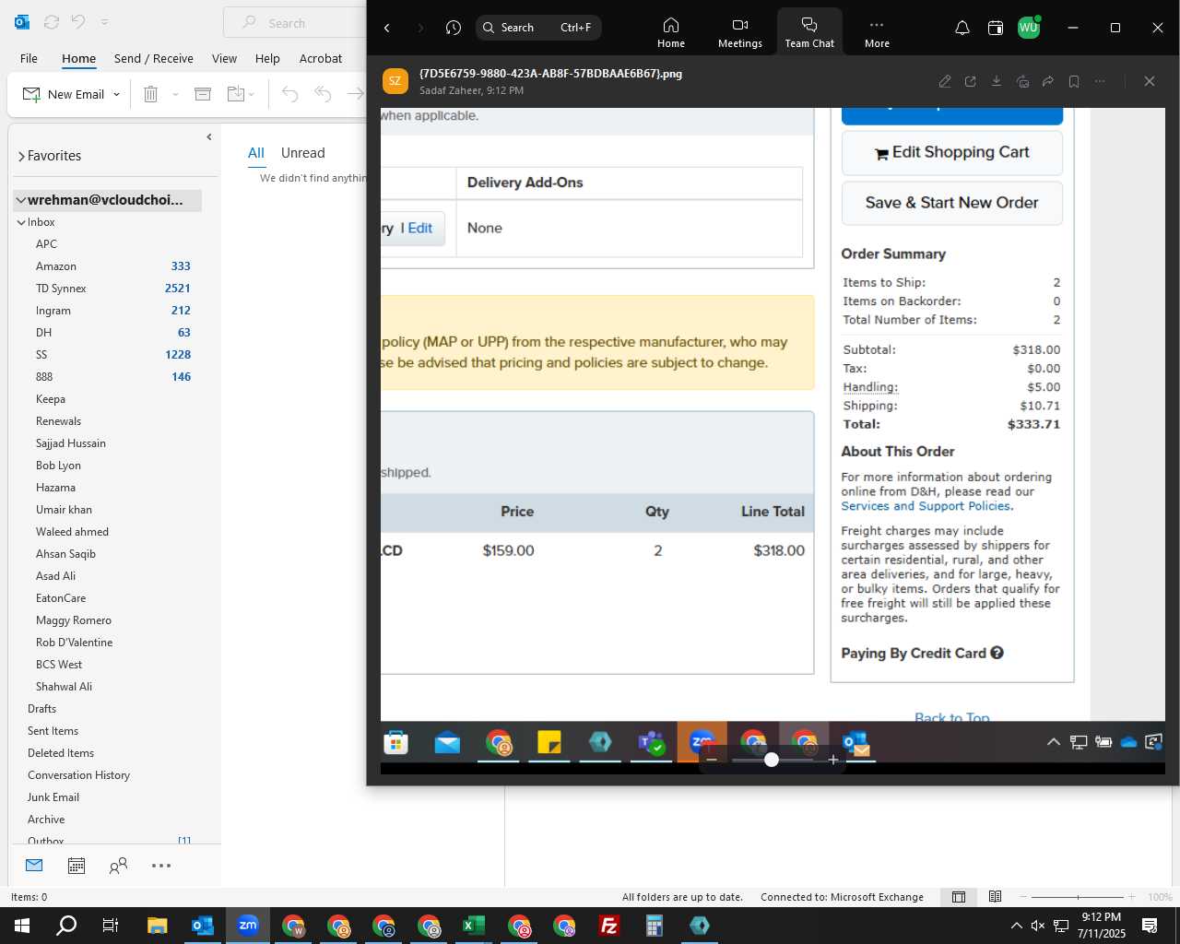Click New Email button

click(64, 94)
